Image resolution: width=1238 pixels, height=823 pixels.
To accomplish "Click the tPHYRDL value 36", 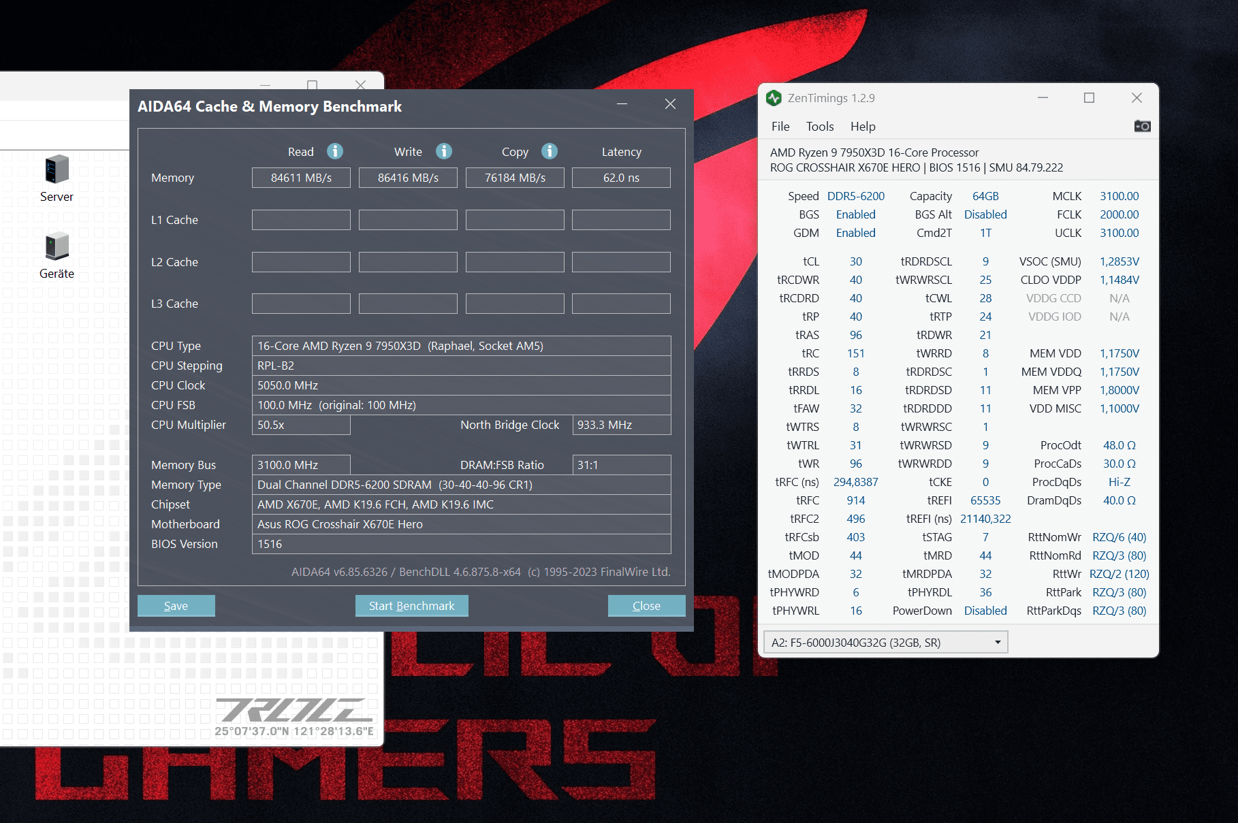I will [985, 592].
